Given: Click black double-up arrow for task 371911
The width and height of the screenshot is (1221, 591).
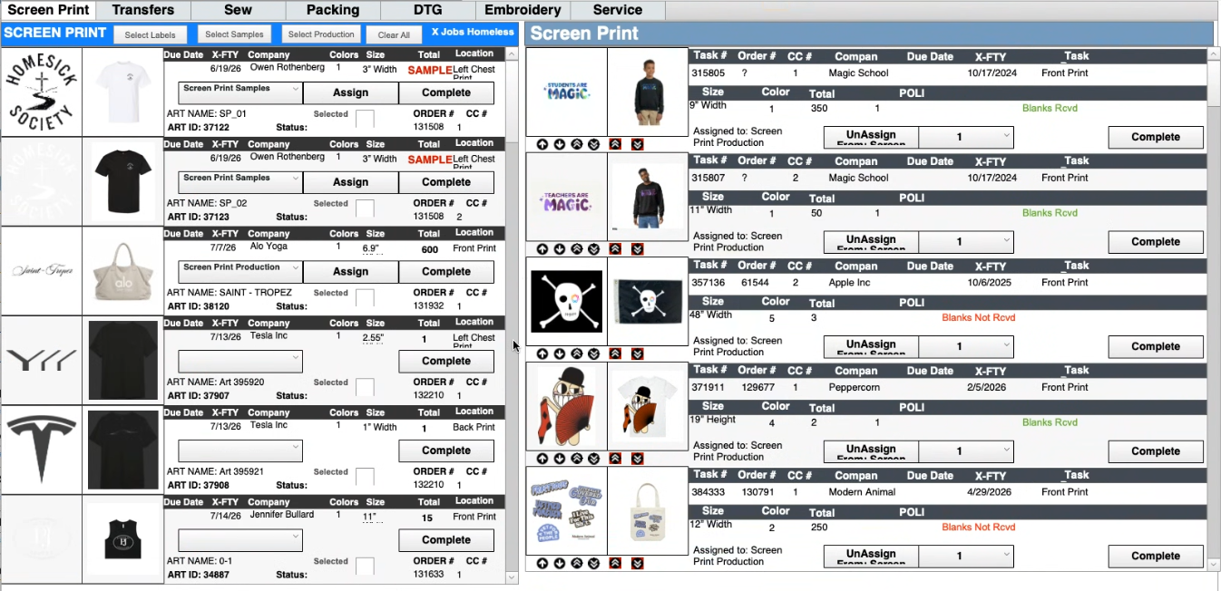Looking at the screenshot, I should (576, 459).
